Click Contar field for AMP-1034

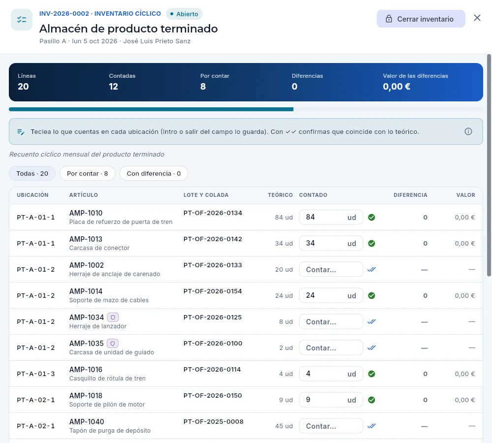pyautogui.click(x=331, y=321)
